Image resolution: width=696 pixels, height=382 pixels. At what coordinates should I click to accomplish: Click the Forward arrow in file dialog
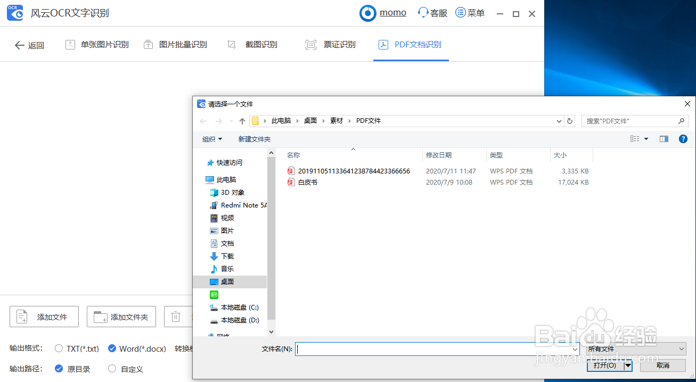(x=218, y=121)
